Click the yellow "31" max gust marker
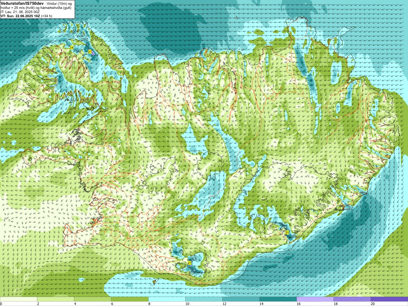The width and height of the screenshot is (408, 306). point(287,233)
